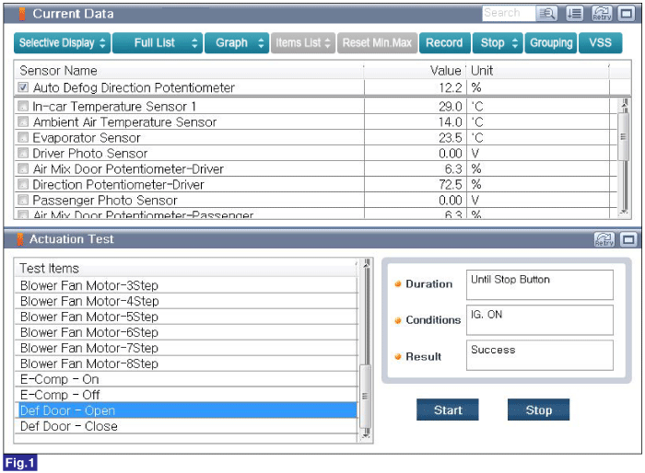Click the Retry icon in Actuation Test header

click(604, 239)
